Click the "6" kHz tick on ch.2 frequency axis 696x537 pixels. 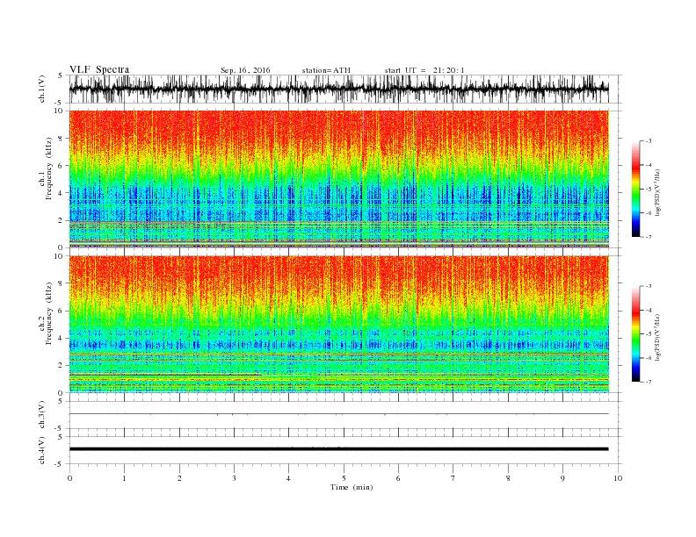62,311
